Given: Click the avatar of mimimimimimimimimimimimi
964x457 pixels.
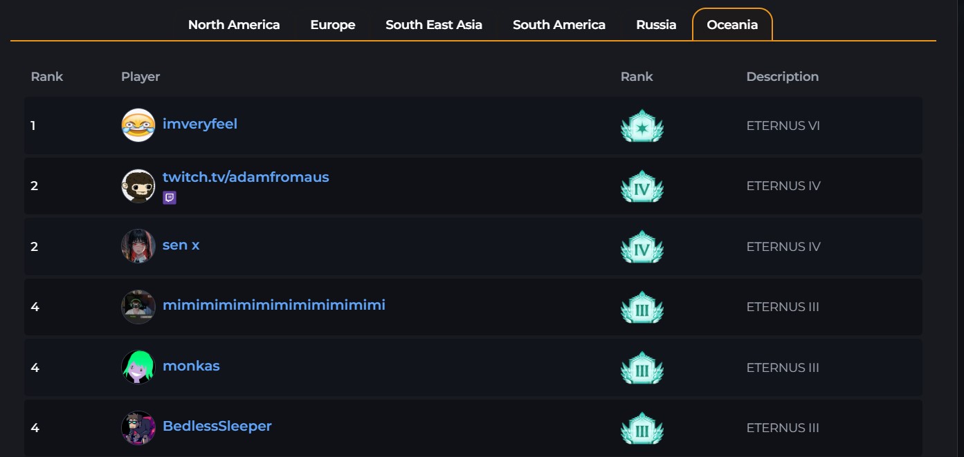Looking at the screenshot, I should point(138,307).
